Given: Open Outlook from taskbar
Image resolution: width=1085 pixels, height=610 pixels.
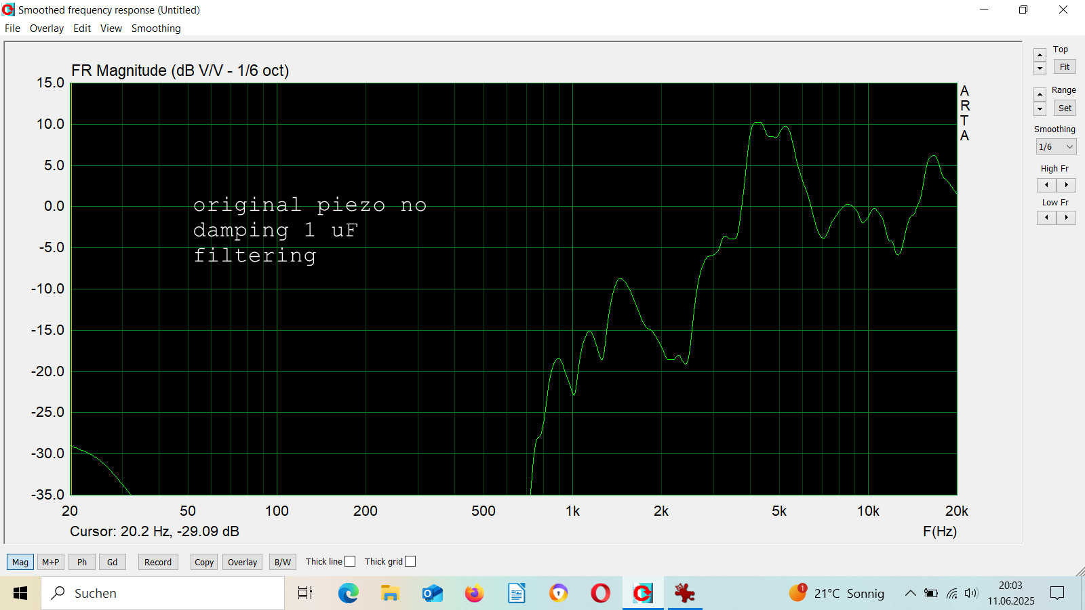Looking at the screenshot, I should (x=432, y=593).
